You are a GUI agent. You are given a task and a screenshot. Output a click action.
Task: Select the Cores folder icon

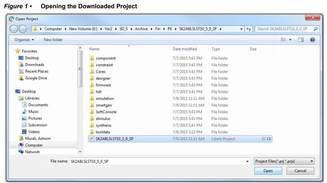click(92, 72)
